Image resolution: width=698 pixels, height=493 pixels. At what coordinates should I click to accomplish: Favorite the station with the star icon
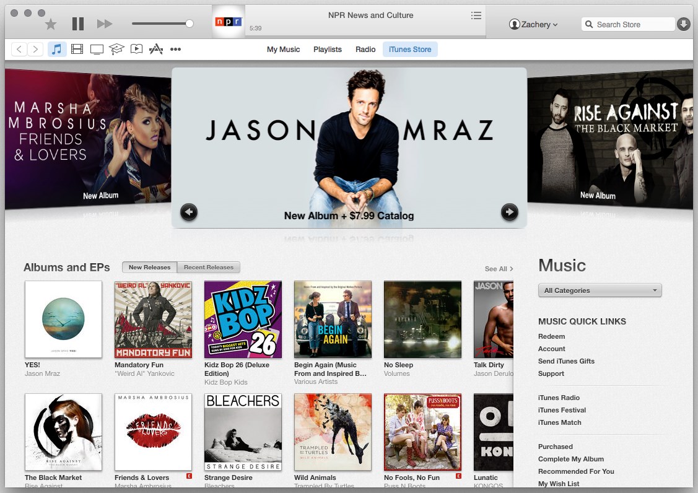[51, 24]
